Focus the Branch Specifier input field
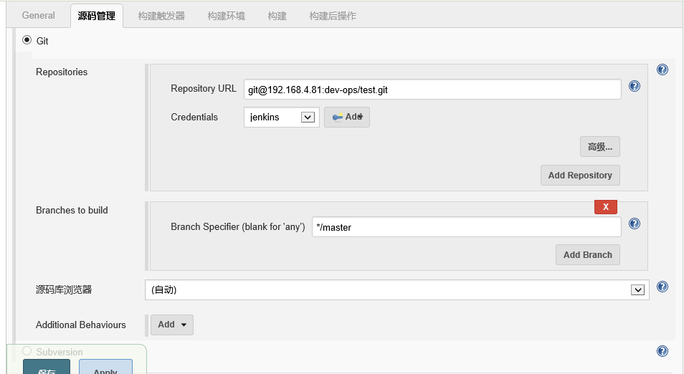Viewport: 684px width, 374px height. tap(466, 227)
